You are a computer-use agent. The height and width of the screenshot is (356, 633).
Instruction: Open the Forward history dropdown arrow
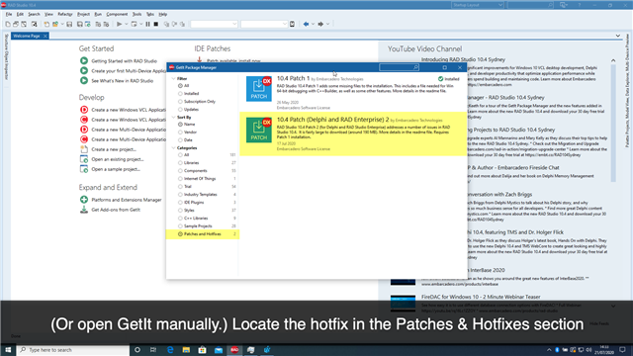pos(327,24)
